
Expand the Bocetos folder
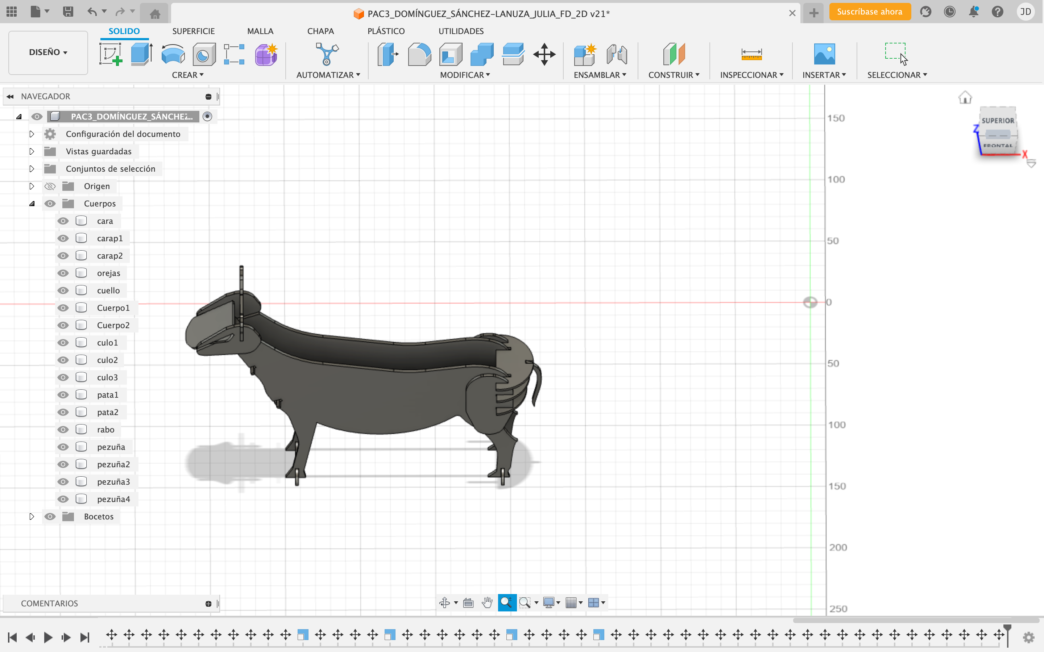[x=32, y=517]
